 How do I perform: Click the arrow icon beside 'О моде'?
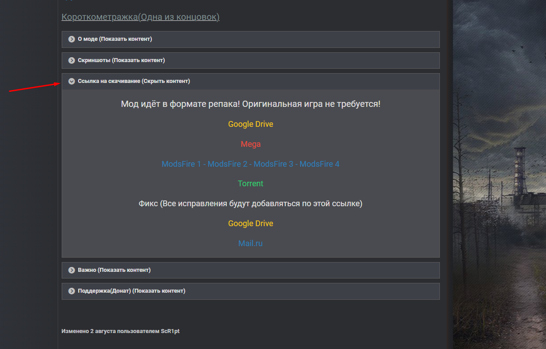pyautogui.click(x=71, y=39)
